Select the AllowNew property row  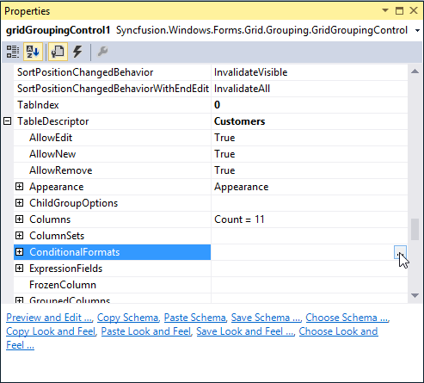(x=113, y=154)
